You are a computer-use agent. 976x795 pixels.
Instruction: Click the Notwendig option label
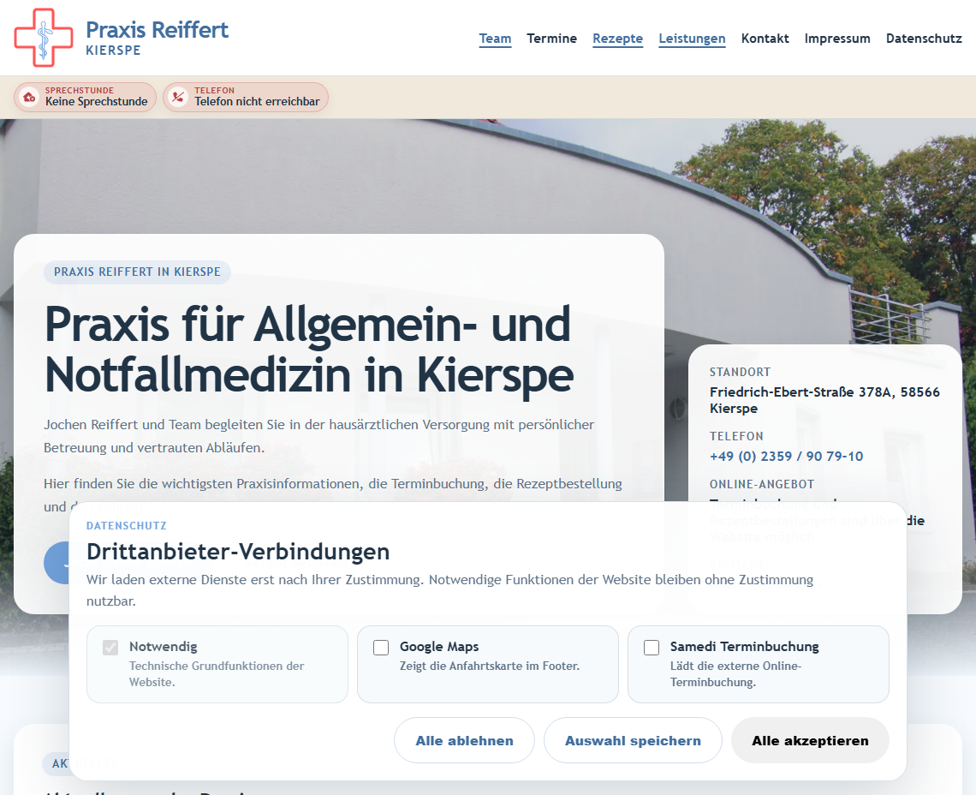pos(163,647)
